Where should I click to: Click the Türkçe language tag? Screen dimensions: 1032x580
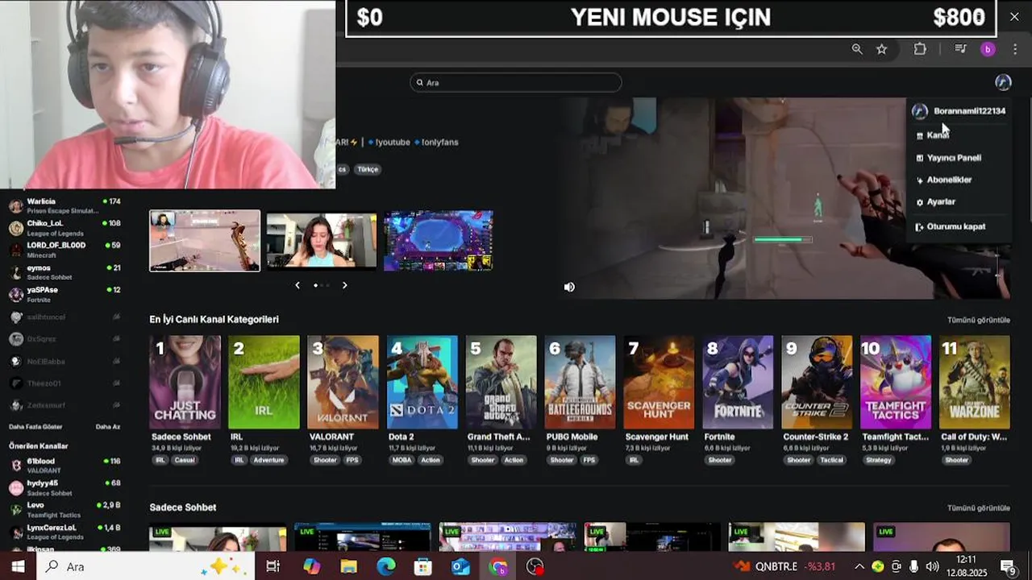(368, 169)
